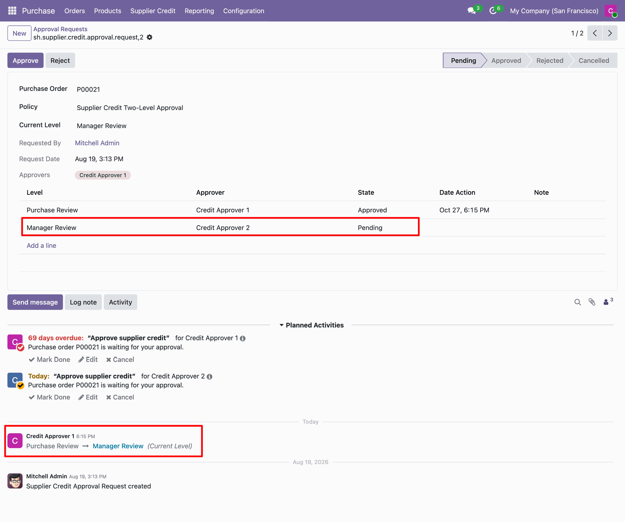The height and width of the screenshot is (522, 625).
Task: Click the Send message button
Action: 35,302
